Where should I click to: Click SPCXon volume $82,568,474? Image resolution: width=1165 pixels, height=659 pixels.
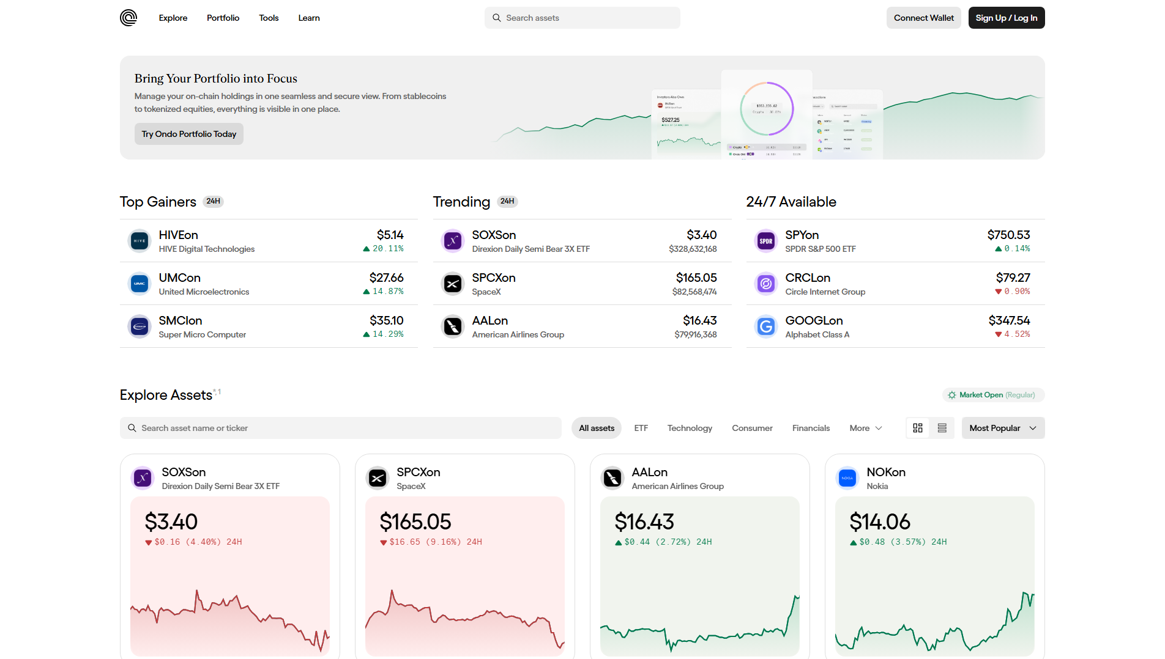click(695, 292)
